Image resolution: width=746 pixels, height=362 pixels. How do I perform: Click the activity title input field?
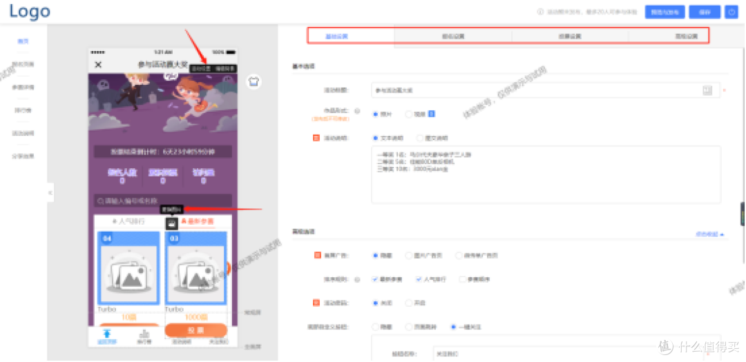pos(545,90)
